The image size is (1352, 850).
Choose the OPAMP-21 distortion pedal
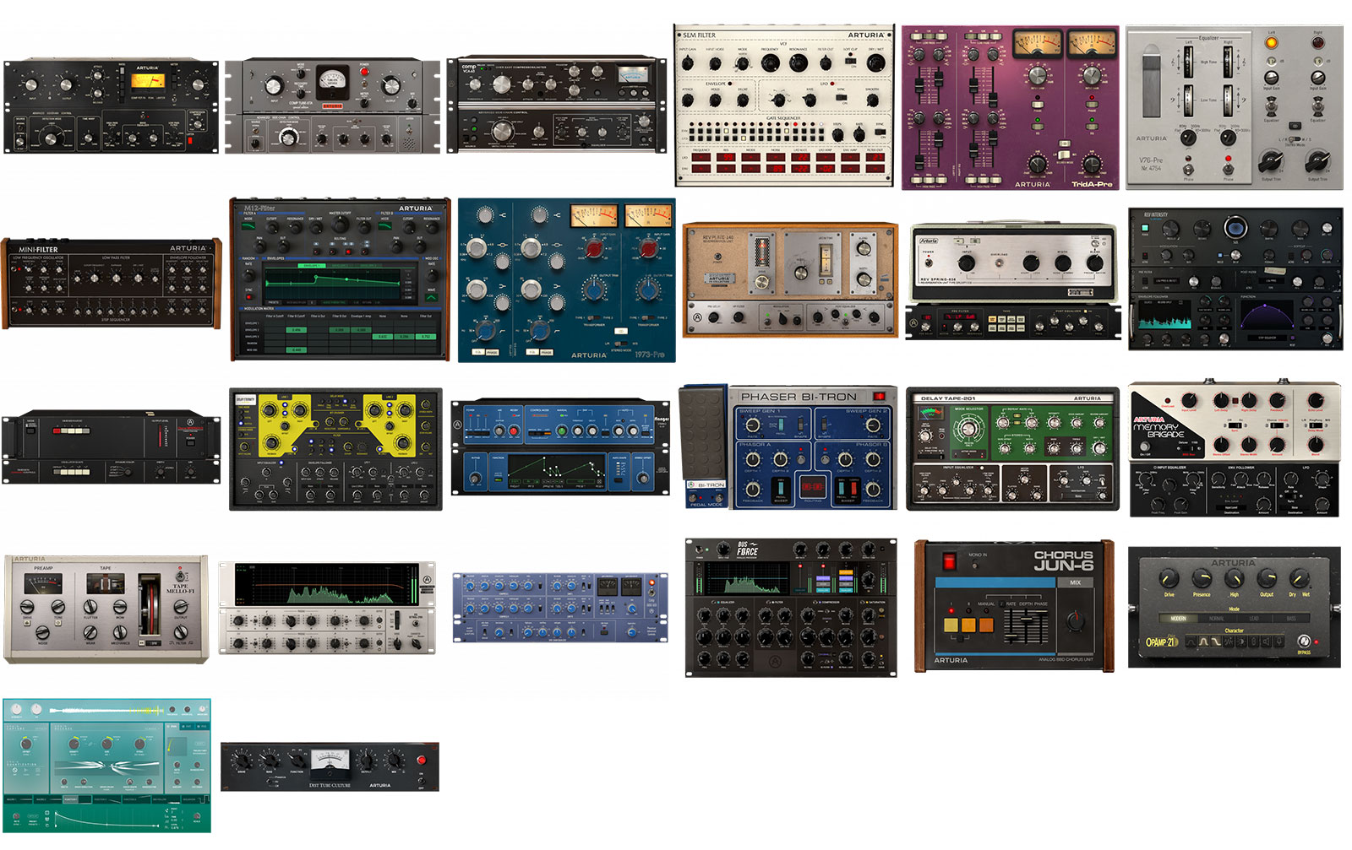click(x=1235, y=608)
